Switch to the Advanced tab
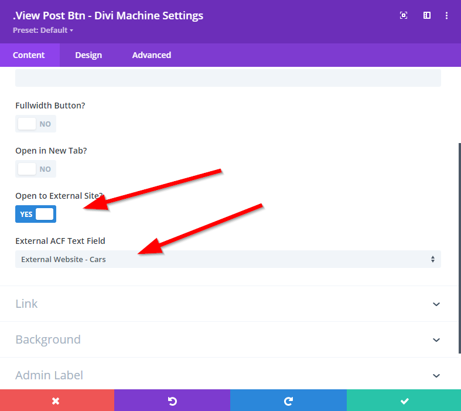This screenshot has width=461, height=411. click(x=151, y=55)
